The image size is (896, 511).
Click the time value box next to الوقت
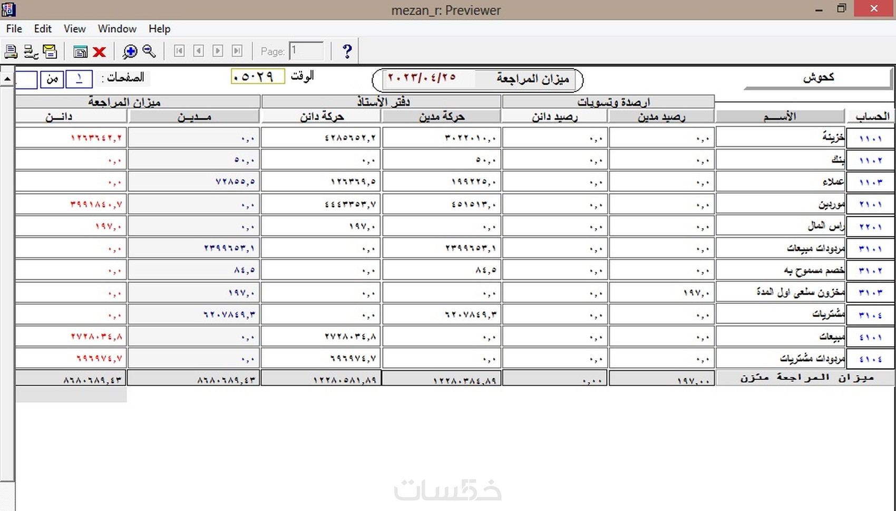click(258, 77)
